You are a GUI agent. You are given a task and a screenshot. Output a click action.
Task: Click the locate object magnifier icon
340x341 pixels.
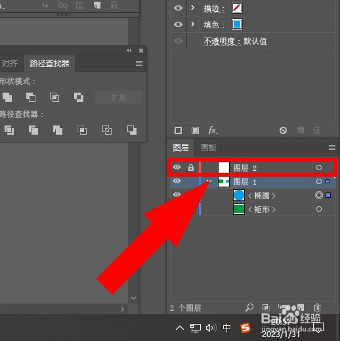tap(249, 307)
